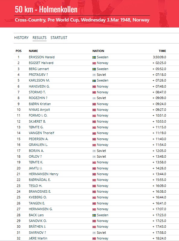
Task: Click the NYAAS Arnjolt name link
Action: tap(39, 110)
